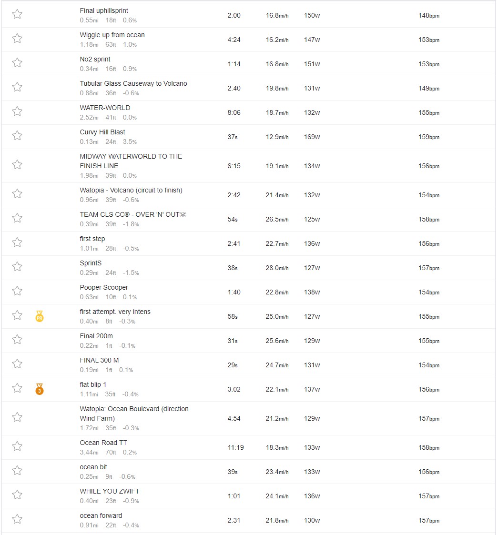
Task: Star the ocean forward segment
Action: click(x=17, y=519)
